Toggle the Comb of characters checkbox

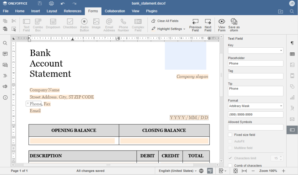(x=230, y=165)
